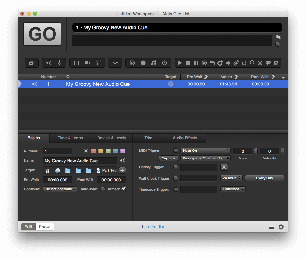This screenshot has width=306, height=258.
Task: Create a Text cue with T icon
Action: point(98,63)
